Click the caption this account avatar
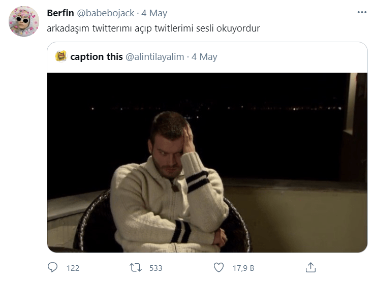This screenshot has width=374, height=281. (61, 56)
